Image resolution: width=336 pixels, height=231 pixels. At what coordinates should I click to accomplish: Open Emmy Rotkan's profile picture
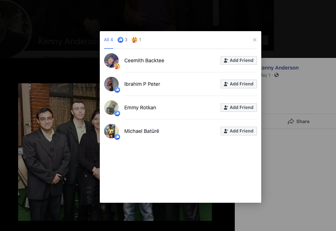point(111,108)
